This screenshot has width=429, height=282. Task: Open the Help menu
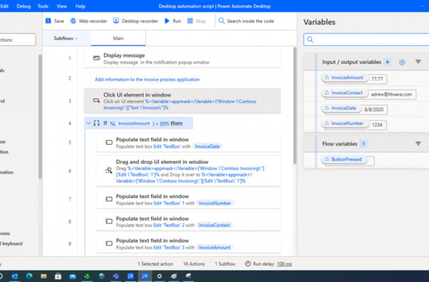[x=80, y=6]
